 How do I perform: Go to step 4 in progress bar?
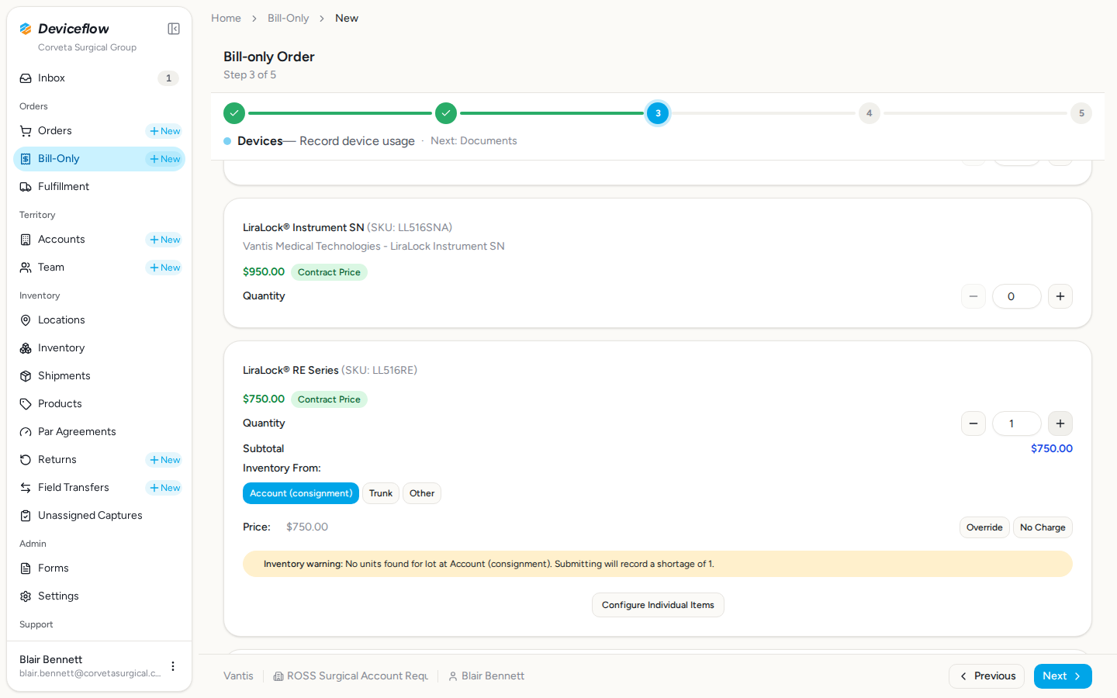click(870, 113)
